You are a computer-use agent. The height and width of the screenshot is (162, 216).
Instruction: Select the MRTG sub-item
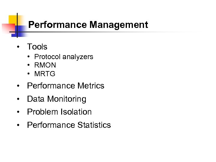click(x=45, y=73)
